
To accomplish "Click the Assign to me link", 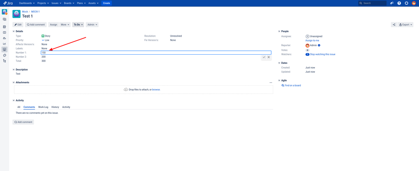I will [x=312, y=40].
